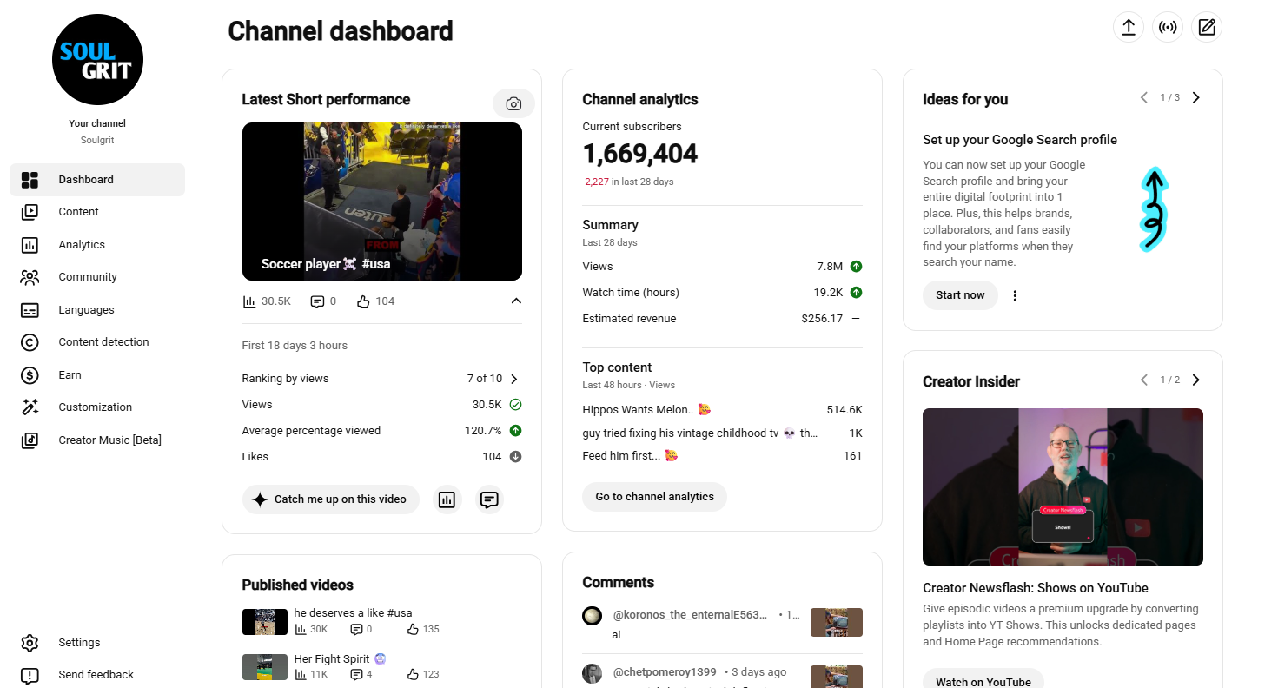Click the comment icon showing 0 under Short
Image resolution: width=1278 pixels, height=688 pixels.
(317, 301)
